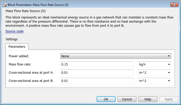Image resolution: width=181 pixels, height=105 pixels.
Task: Click the "Power added:" label
Action: click(19, 56)
